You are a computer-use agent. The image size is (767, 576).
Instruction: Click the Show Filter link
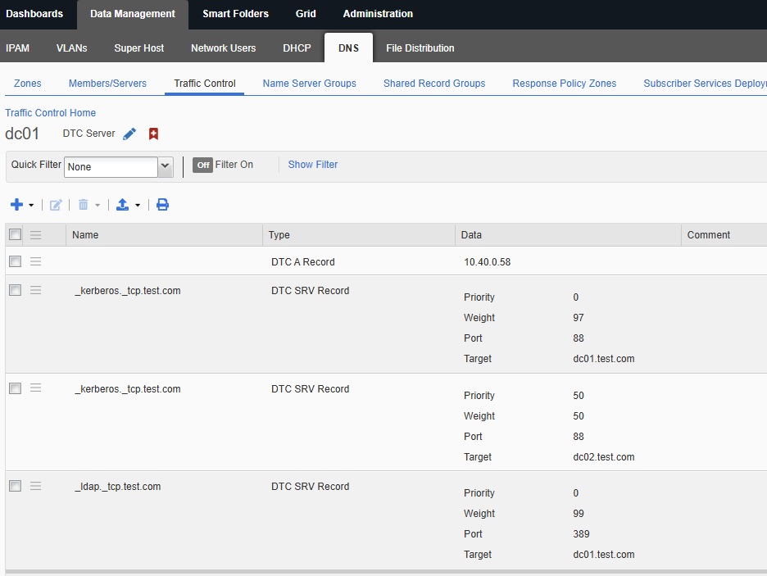point(312,165)
